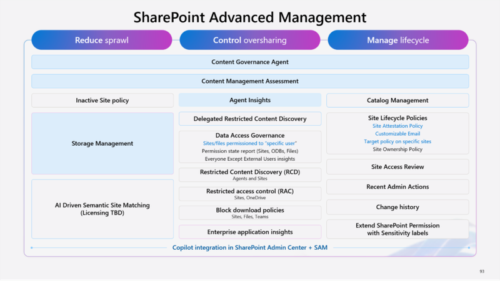Click Delegated Restricted Content Discovery box
This screenshot has width=500, height=281.
[x=250, y=119]
